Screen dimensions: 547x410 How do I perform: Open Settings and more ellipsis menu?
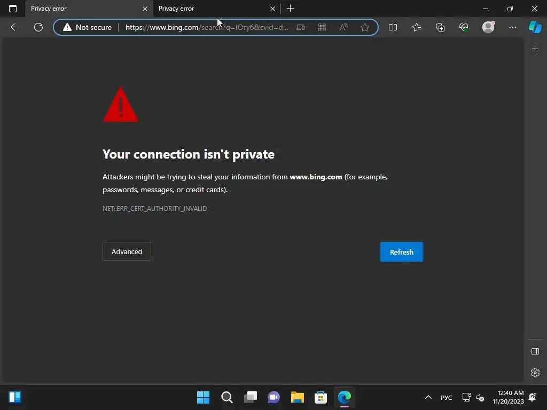pyautogui.click(x=512, y=27)
